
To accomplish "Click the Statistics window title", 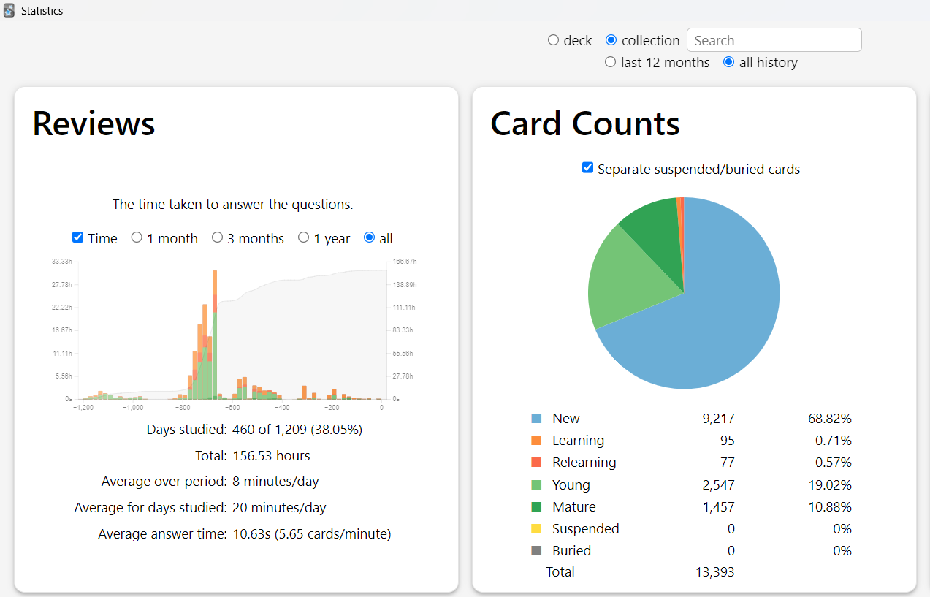I will 42,11.
